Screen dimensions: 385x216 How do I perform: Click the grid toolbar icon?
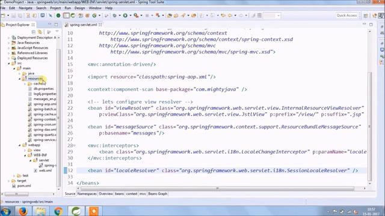click(x=259, y=16)
